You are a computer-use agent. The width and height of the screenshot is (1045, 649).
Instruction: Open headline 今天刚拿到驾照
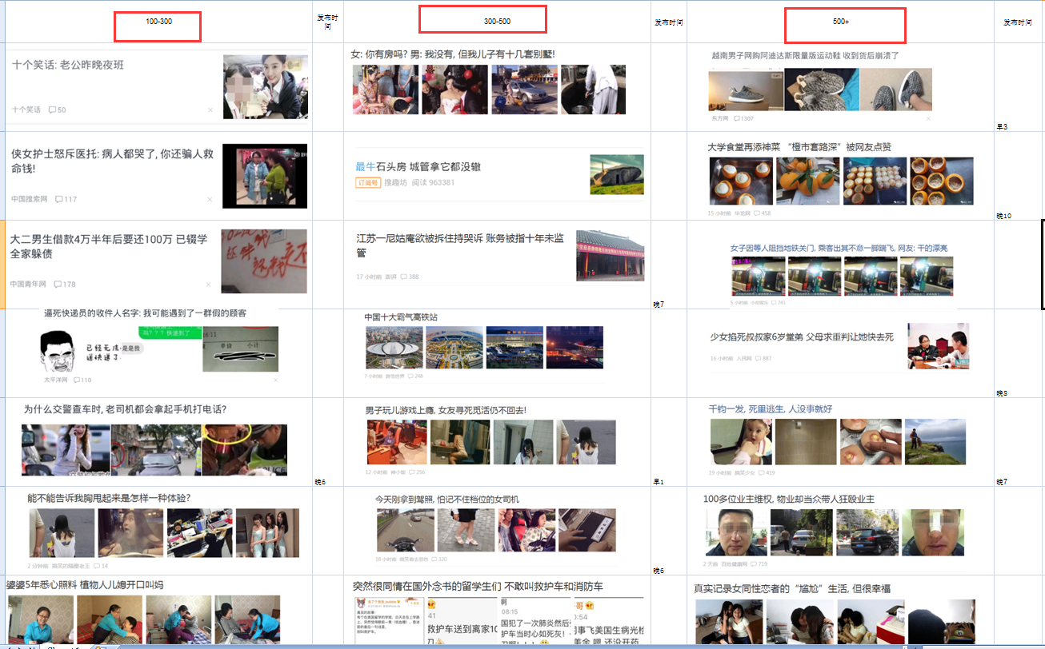coord(447,499)
